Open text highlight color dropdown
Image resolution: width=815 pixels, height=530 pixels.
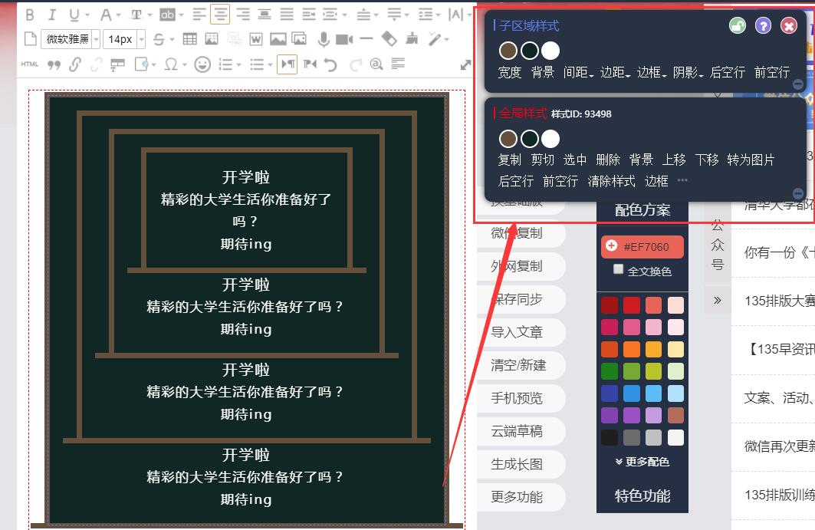(181, 15)
